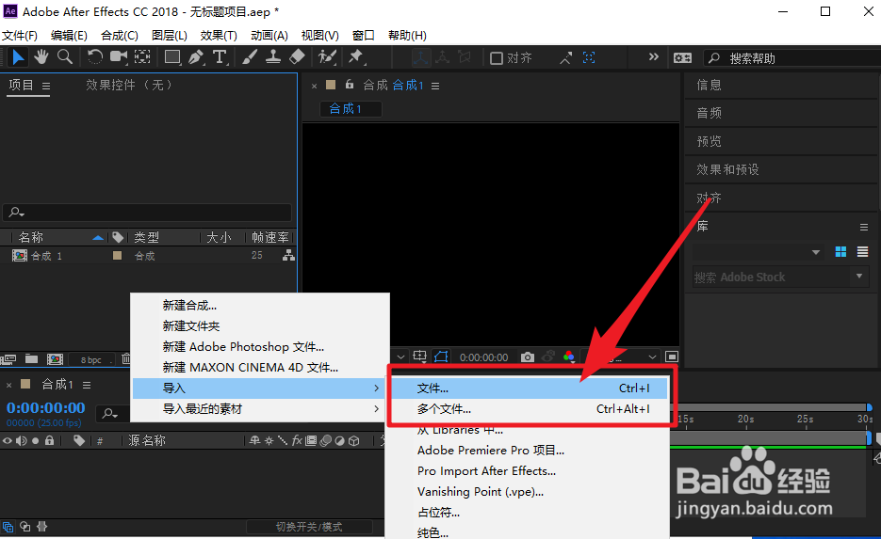Select the Clone Stamp tool
This screenshot has width=881, height=539.
tap(273, 57)
